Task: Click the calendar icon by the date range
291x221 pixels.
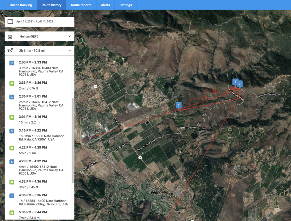Action: pos(10,21)
